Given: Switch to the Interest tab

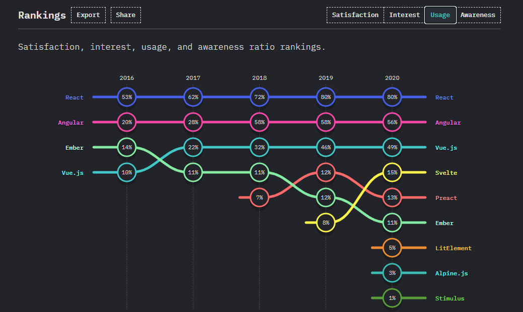Looking at the screenshot, I should coord(404,15).
